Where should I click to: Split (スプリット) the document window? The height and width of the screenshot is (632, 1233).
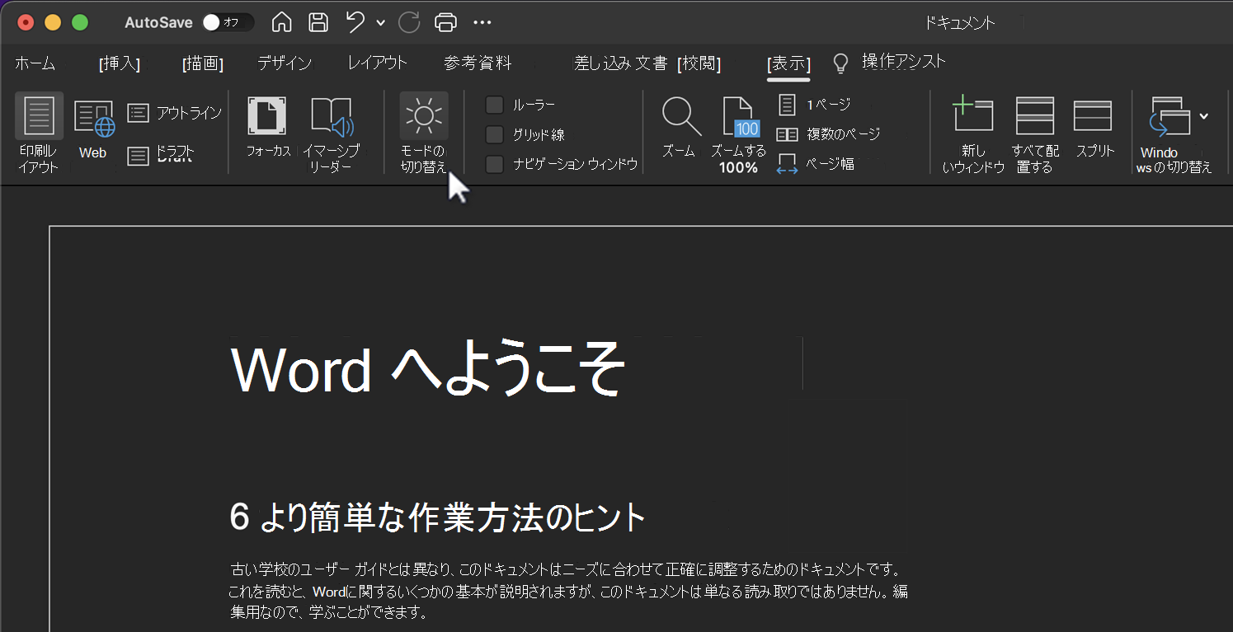[1094, 116]
